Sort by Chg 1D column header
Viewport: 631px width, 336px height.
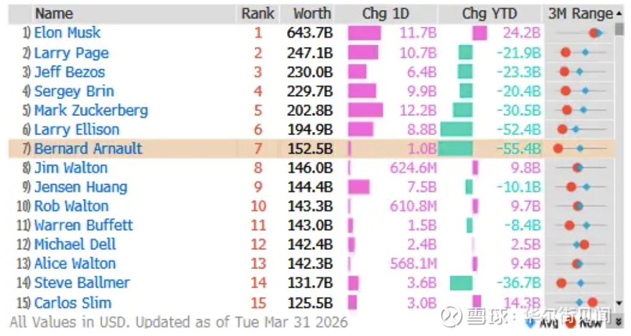coord(386,14)
